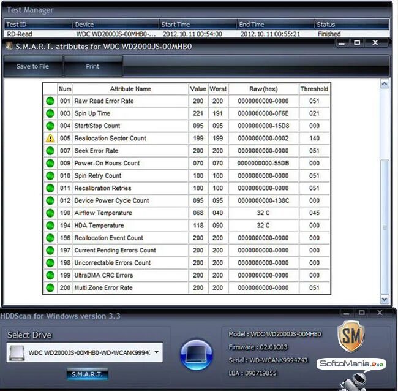398x391 pixels.
Task: Click the green status icon for Power-On Hours Count
Action: [50, 163]
